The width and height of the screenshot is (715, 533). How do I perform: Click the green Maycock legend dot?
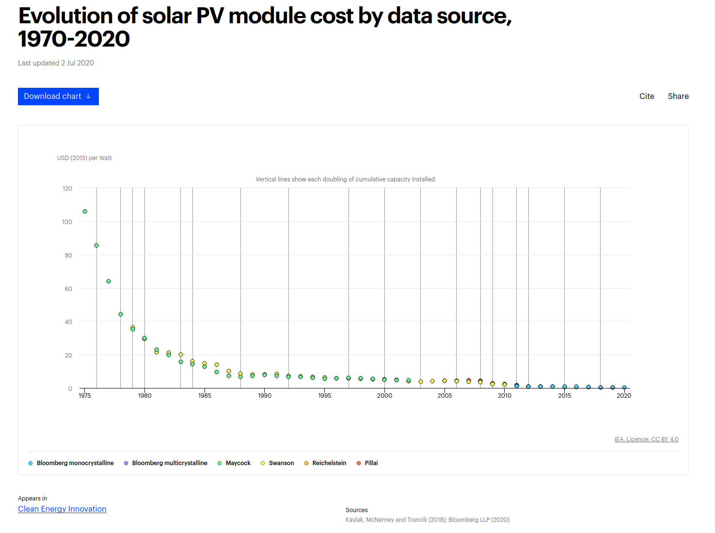[220, 463]
